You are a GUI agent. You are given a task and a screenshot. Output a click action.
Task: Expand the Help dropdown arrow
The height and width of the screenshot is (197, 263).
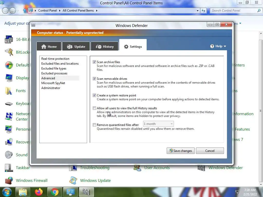coord(225,46)
